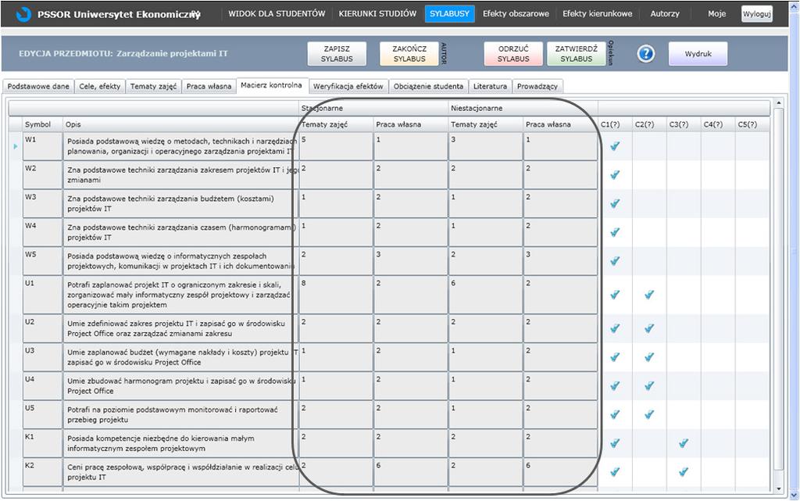Click the Stacjonarne group header

373,108
